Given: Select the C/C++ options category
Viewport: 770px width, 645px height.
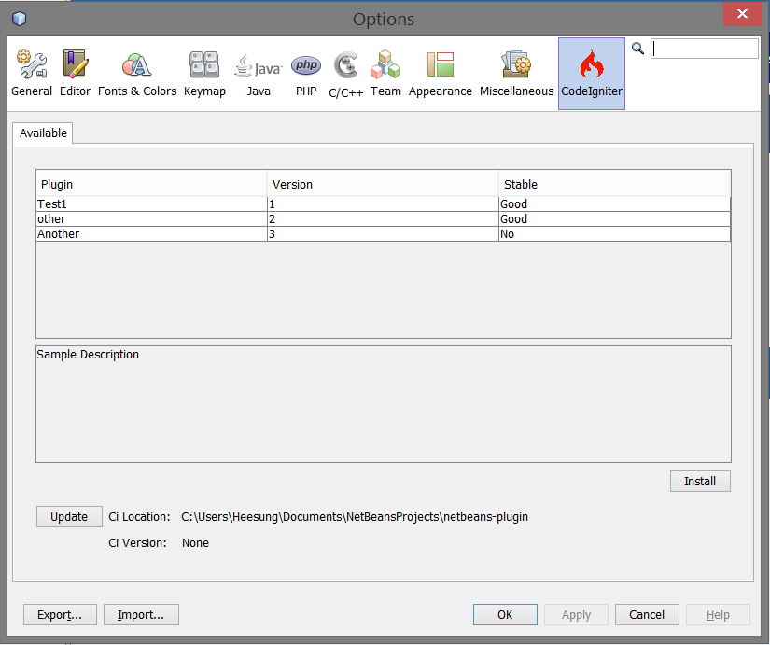Looking at the screenshot, I should (345, 74).
